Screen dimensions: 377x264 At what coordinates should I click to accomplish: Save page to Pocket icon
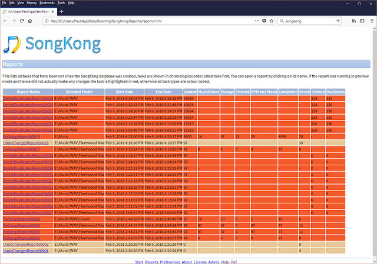pyautogui.click(x=264, y=21)
